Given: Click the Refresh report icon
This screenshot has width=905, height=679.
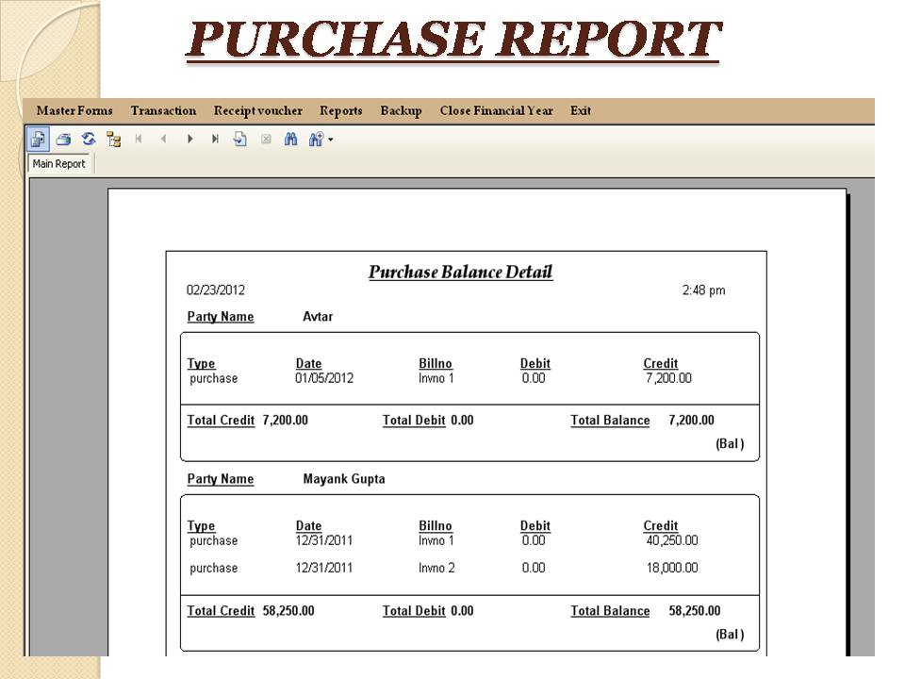Looking at the screenshot, I should pos(89,140).
